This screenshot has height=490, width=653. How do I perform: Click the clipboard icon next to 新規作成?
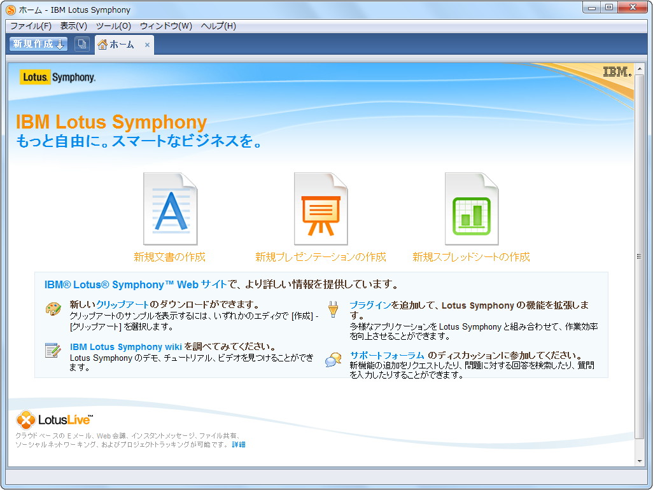81,45
